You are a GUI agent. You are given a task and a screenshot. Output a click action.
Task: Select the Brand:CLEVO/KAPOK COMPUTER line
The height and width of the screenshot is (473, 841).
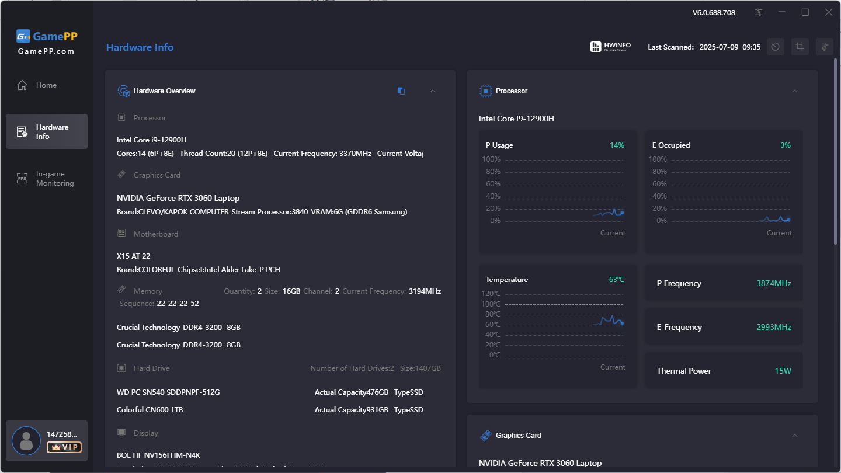tap(262, 212)
